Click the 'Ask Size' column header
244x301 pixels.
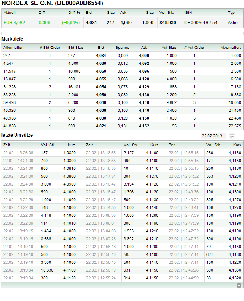(x=169, y=48)
